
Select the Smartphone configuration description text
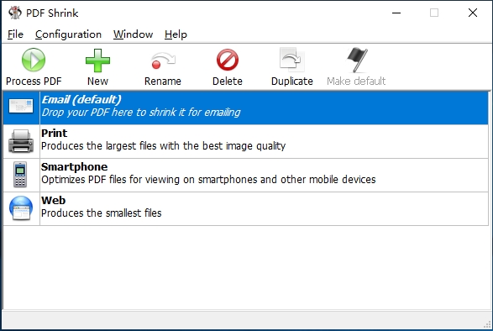208,180
